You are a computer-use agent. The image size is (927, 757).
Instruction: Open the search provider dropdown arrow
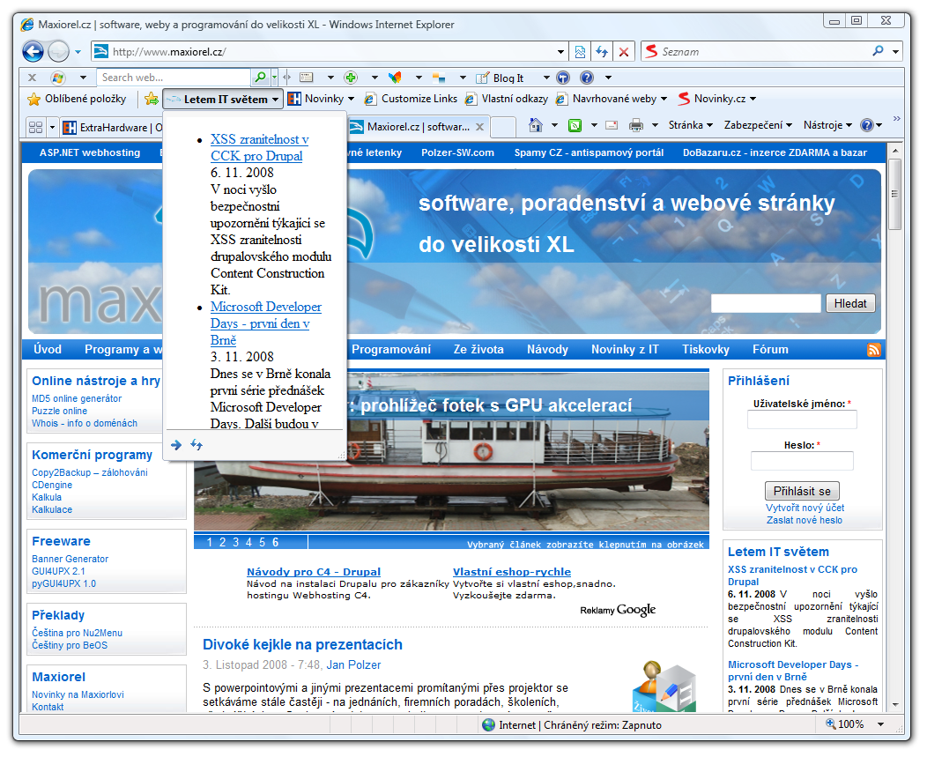tap(896, 52)
